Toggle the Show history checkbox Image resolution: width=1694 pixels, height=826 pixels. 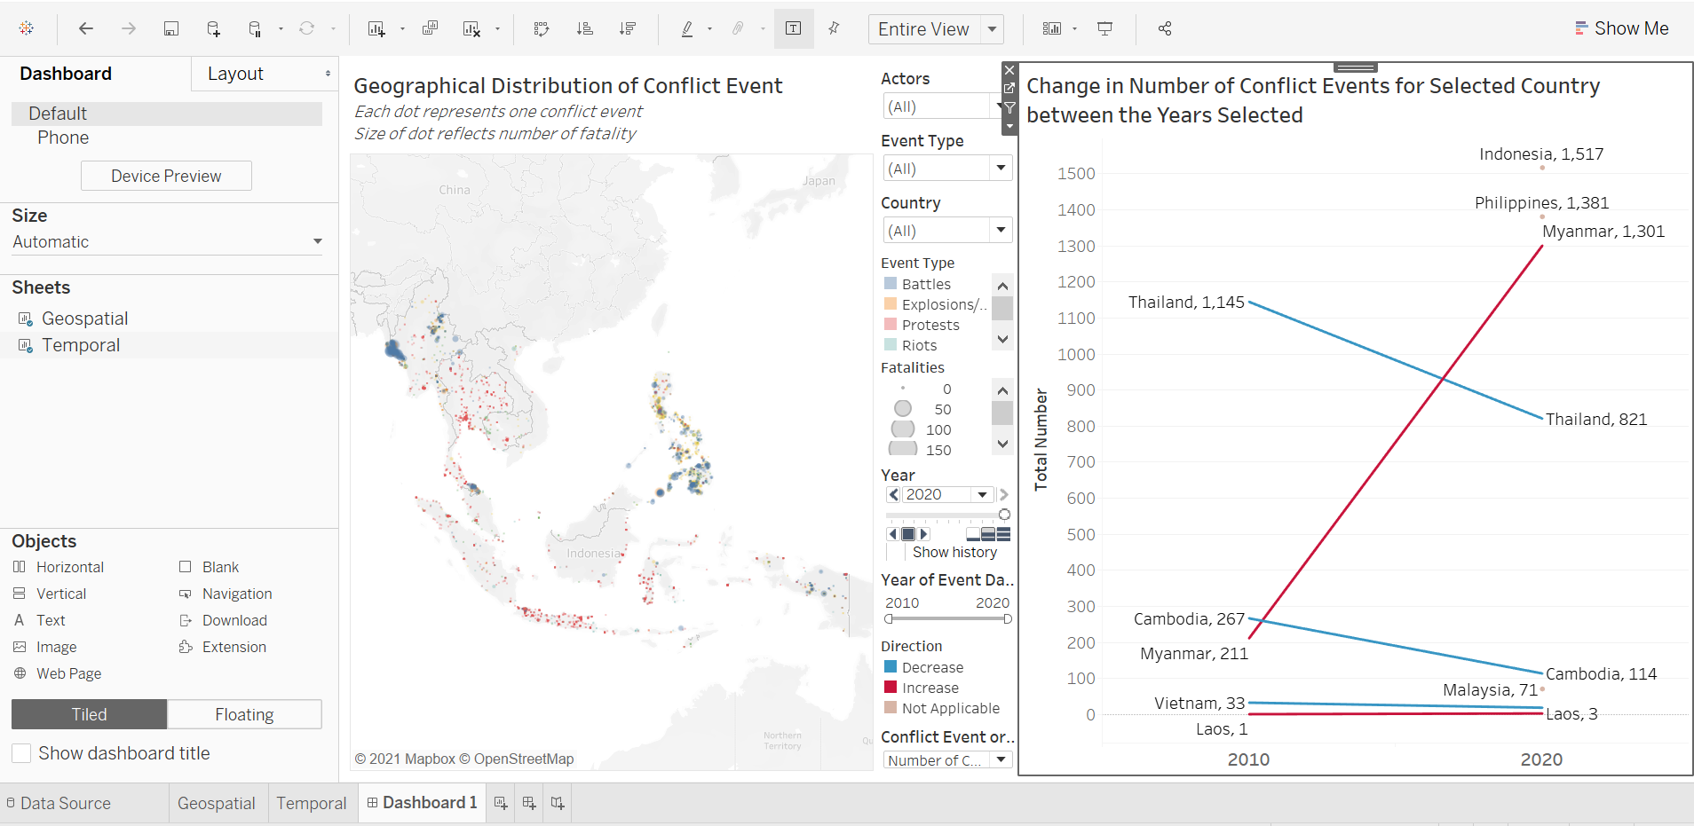click(895, 552)
